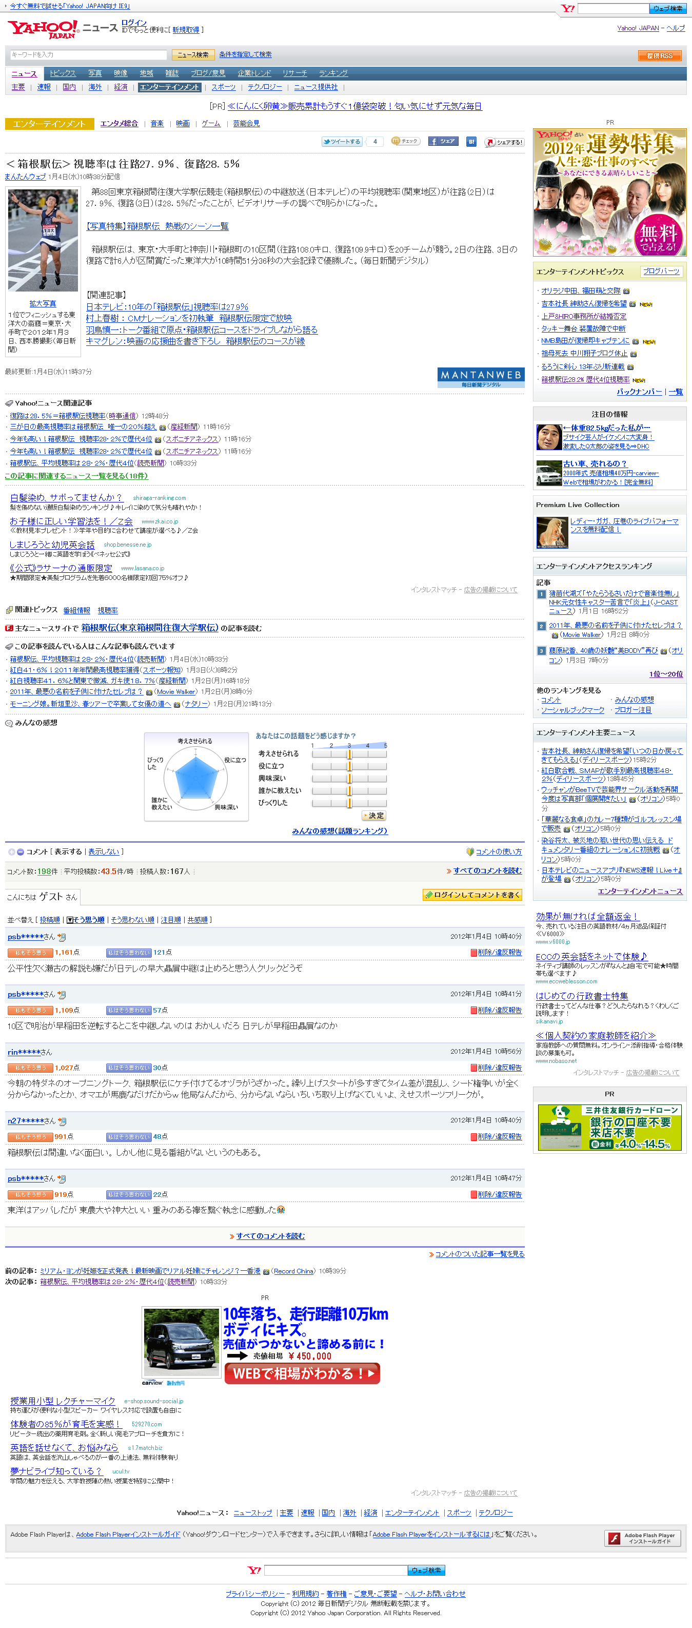Click the top ウェブ検索 button
The image size is (692, 1628).
(x=667, y=9)
